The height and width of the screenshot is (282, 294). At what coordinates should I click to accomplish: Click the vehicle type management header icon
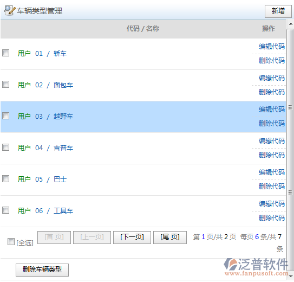click(9, 10)
